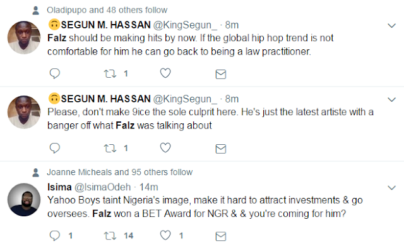Retweet the law practitioner tweet
The width and height of the screenshot is (404, 246).
click(110, 74)
